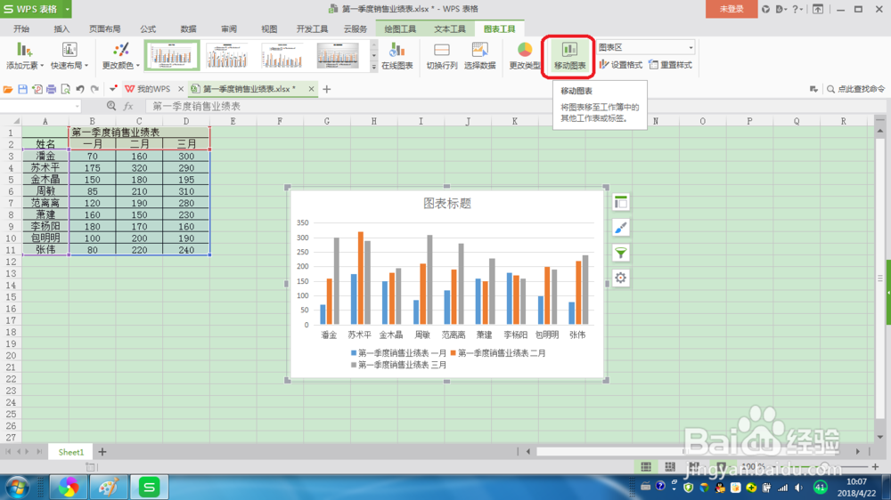Click the print preview icon

(65, 89)
